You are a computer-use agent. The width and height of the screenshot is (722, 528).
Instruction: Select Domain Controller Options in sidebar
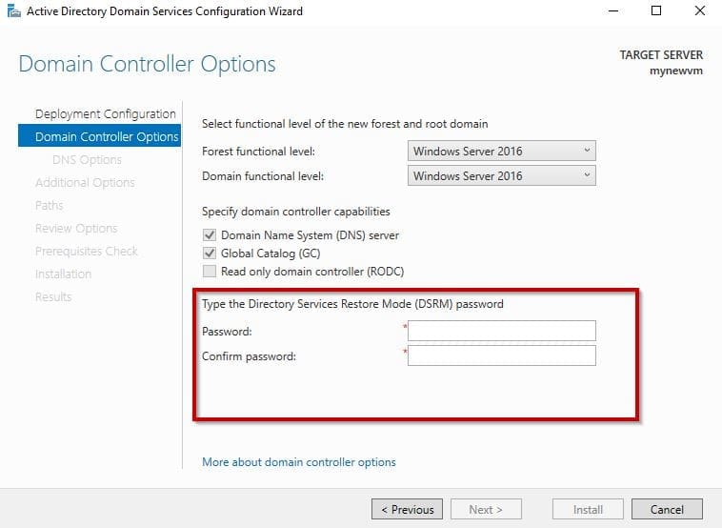[x=106, y=137]
